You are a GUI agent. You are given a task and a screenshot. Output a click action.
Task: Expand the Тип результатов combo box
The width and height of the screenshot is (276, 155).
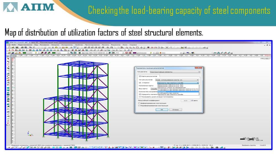177,80
